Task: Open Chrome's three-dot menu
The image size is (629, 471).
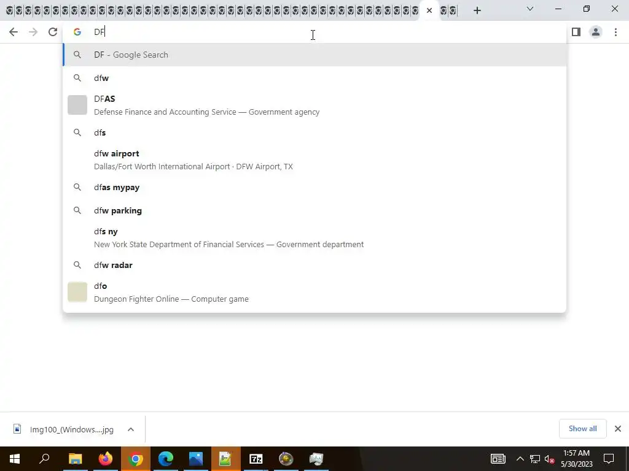Action: tap(615, 32)
